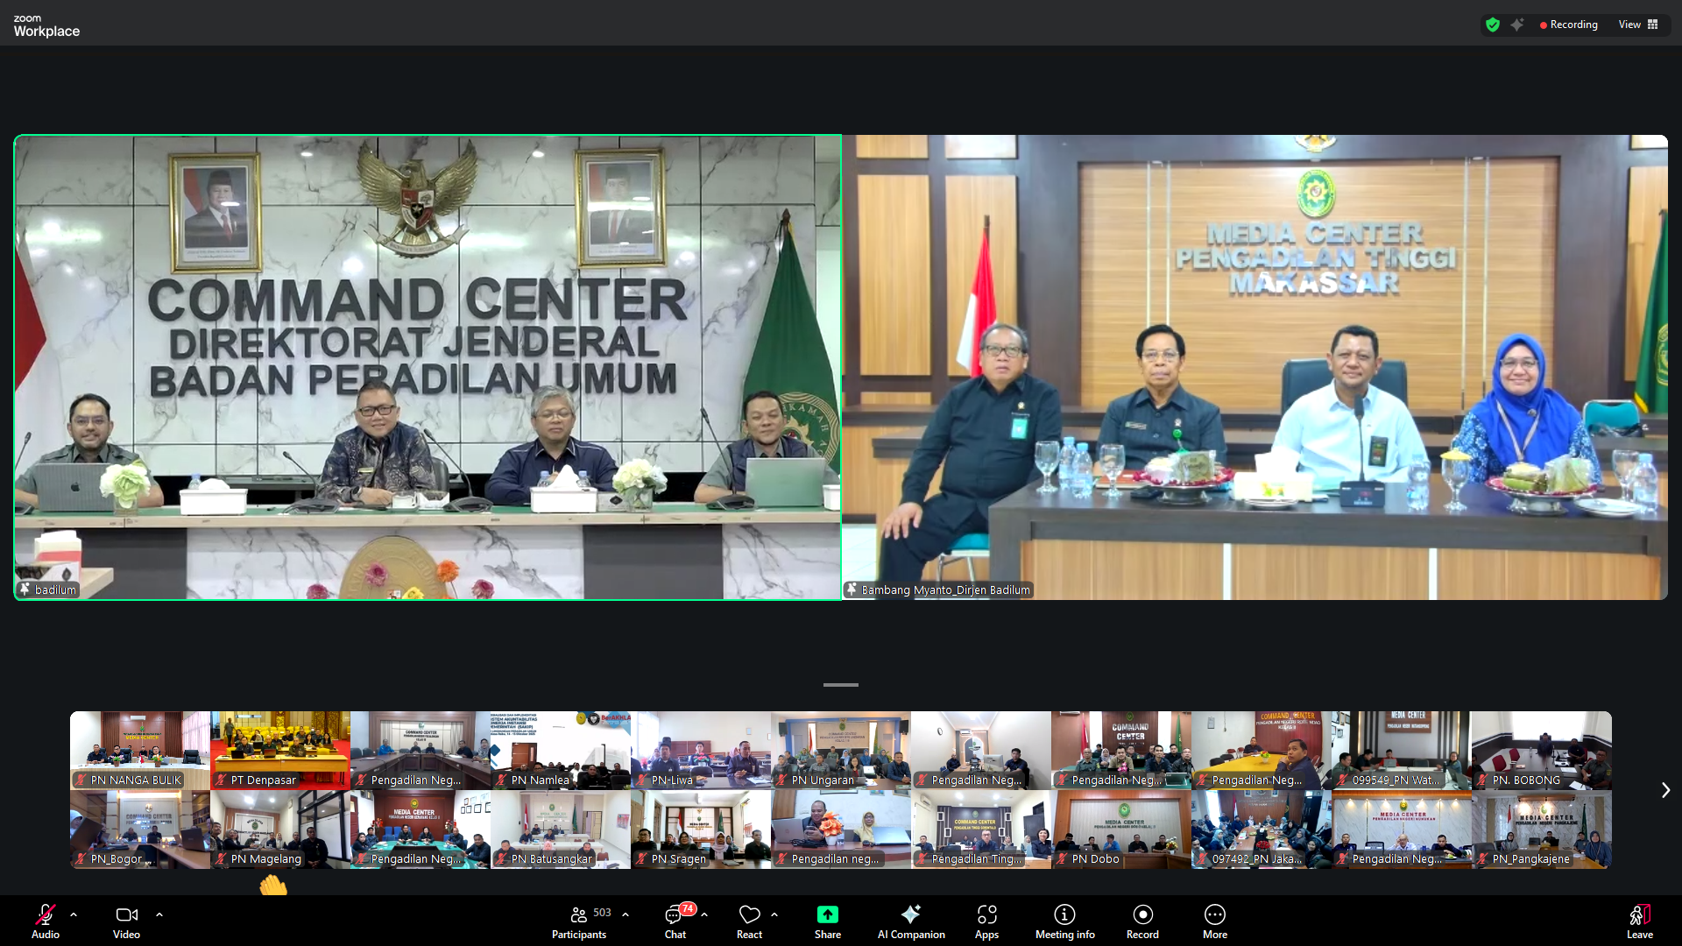Expand video settings arrow
This screenshot has width=1682, height=946.
159,914
